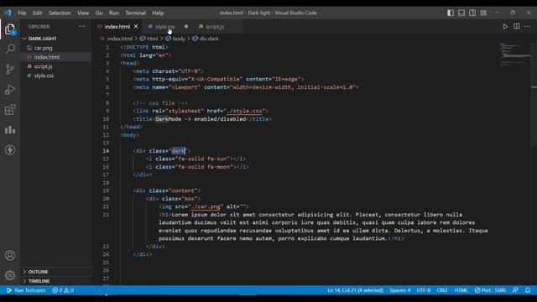The width and height of the screenshot is (537, 302).
Task: Open the bar chart icon view in activity bar
Action: [10, 130]
